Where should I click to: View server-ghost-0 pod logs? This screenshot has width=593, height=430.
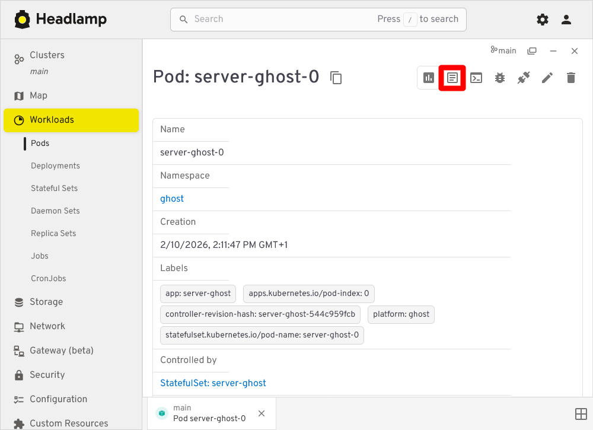[x=452, y=78]
